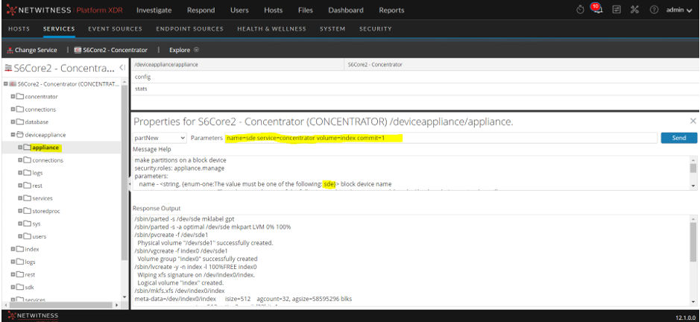Viewport: 700px width, 322px height.
Task: Open the Respond menu
Action: coord(201,10)
